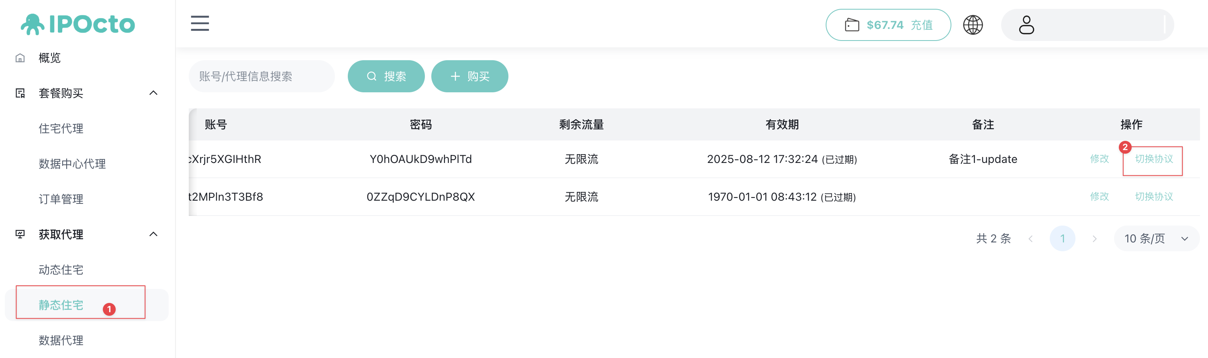Viewport: 1208px width, 358px height.
Task: Click 修改 on the second account row
Action: [x=1099, y=196]
